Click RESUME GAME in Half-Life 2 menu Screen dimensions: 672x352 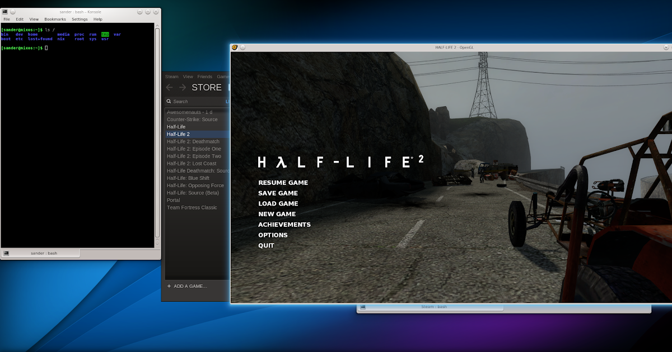pos(283,183)
